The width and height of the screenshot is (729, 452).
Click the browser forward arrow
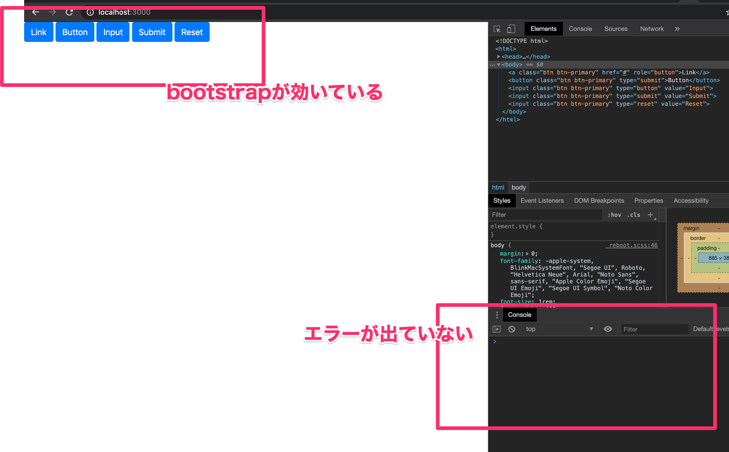(x=52, y=12)
